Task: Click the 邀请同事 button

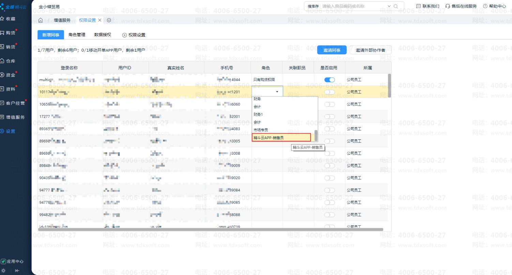Action: click(x=332, y=50)
